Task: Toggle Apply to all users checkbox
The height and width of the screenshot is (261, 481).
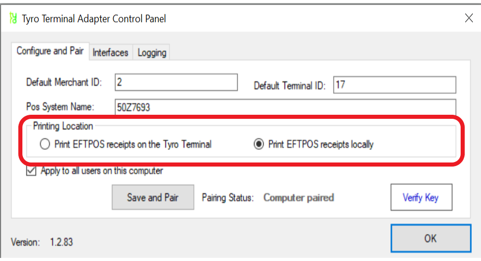Action: click(32, 171)
